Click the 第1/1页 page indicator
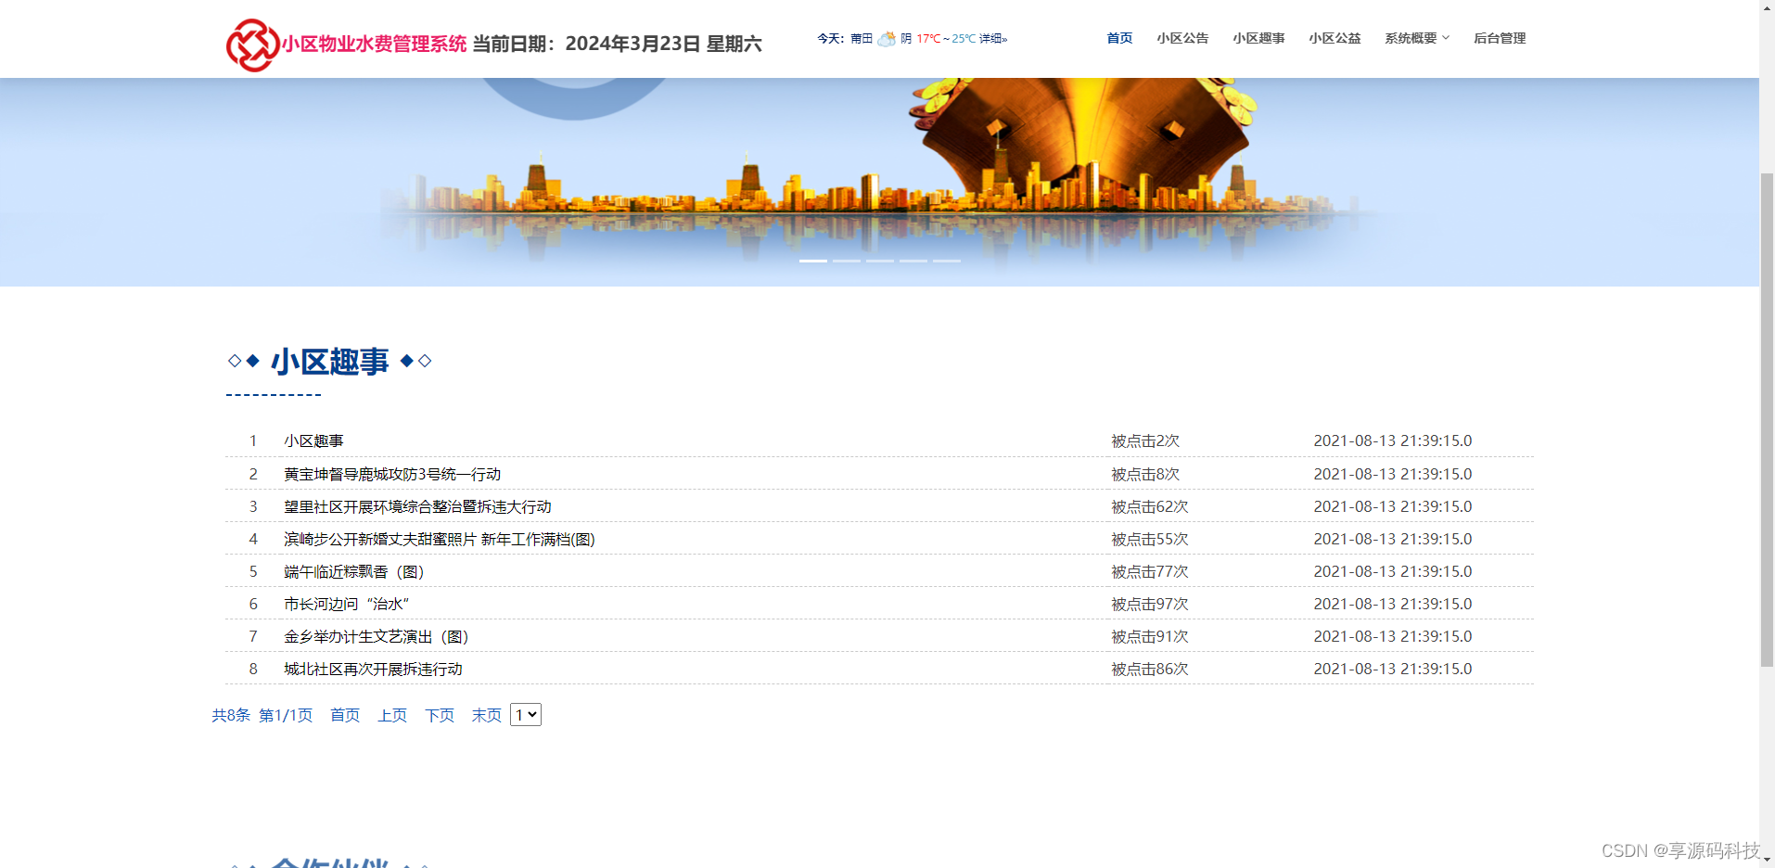This screenshot has height=868, width=1775. [286, 715]
